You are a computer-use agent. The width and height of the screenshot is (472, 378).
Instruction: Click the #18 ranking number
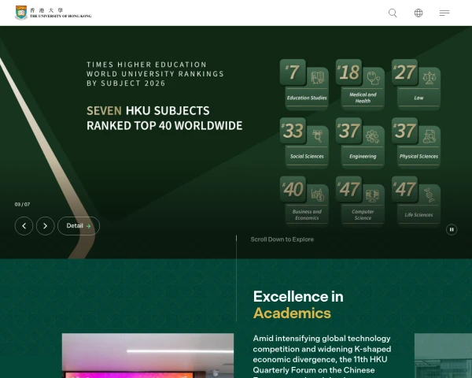pos(348,72)
